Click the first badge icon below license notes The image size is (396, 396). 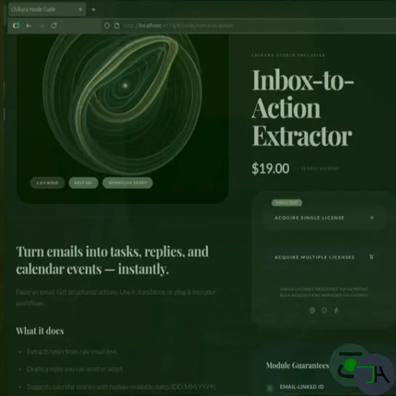tap(312, 310)
